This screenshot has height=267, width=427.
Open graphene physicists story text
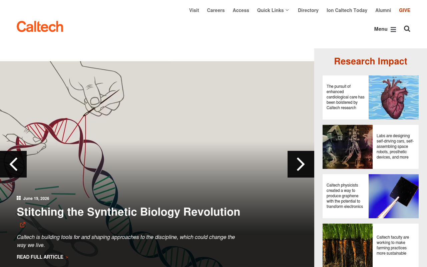pyautogui.click(x=345, y=196)
